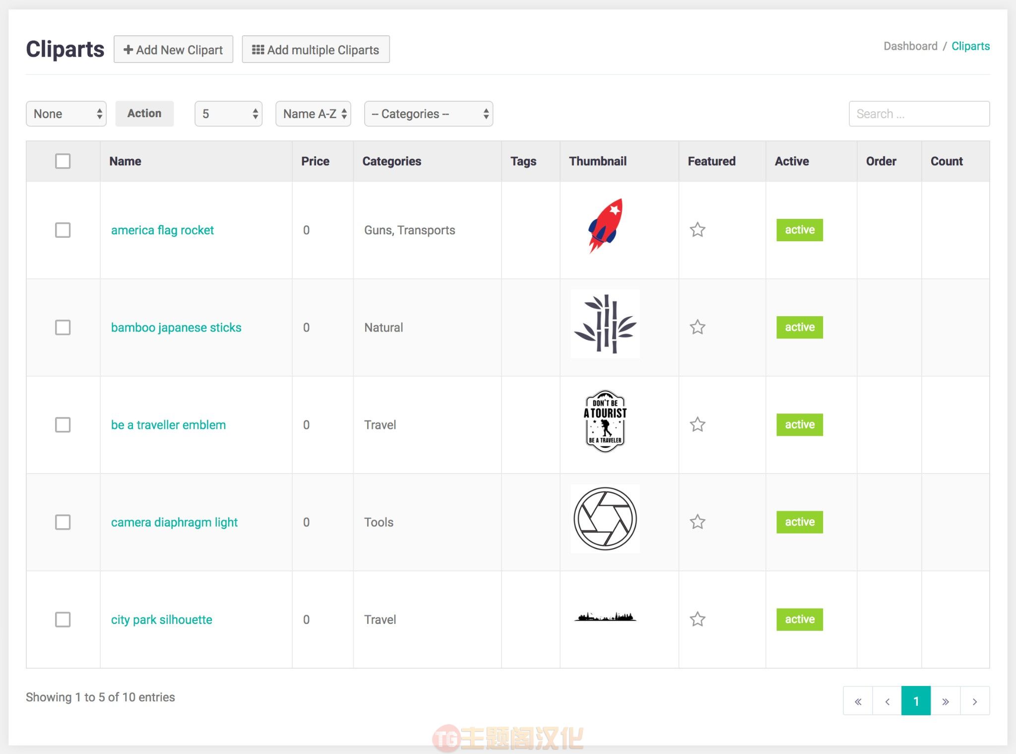Click the Don't Be A Tourist thumbnail
This screenshot has height=754, width=1016.
point(605,421)
